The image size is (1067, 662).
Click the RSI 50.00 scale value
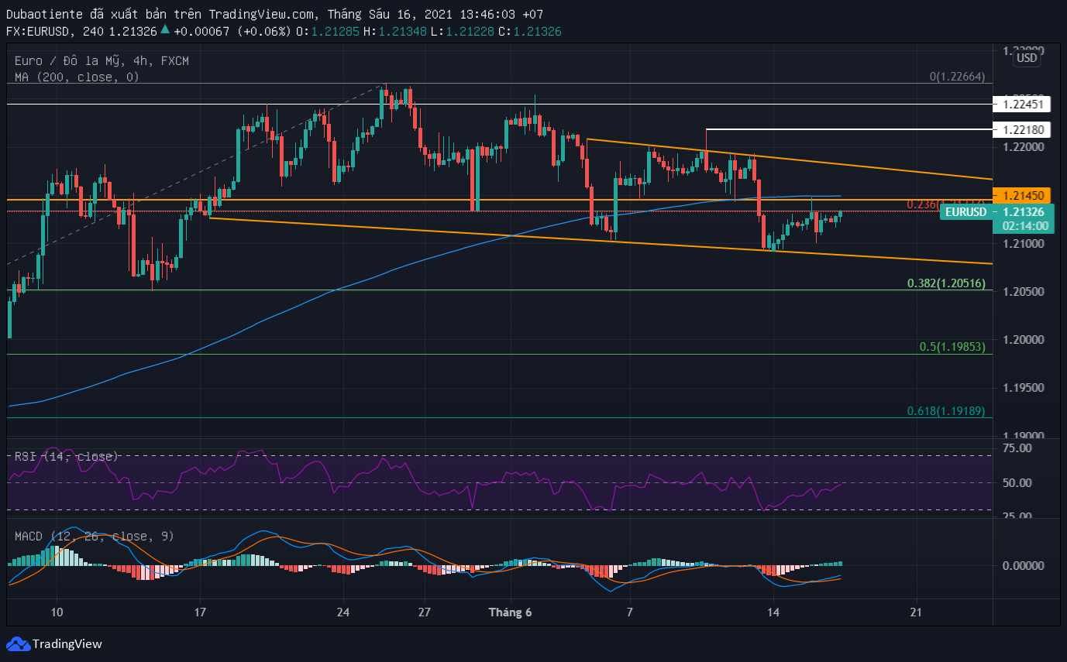click(x=1015, y=483)
